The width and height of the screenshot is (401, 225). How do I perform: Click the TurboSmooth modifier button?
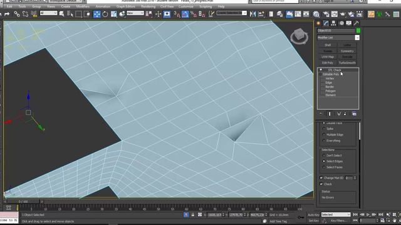[347, 62]
